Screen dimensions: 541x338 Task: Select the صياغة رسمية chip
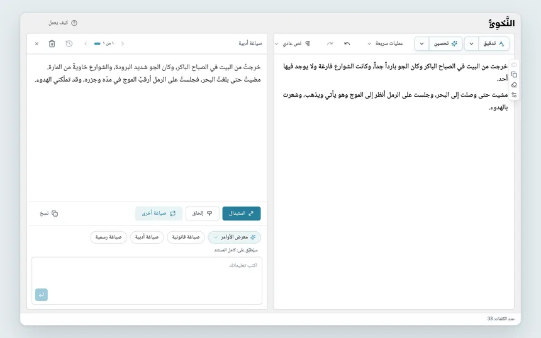[108, 237]
